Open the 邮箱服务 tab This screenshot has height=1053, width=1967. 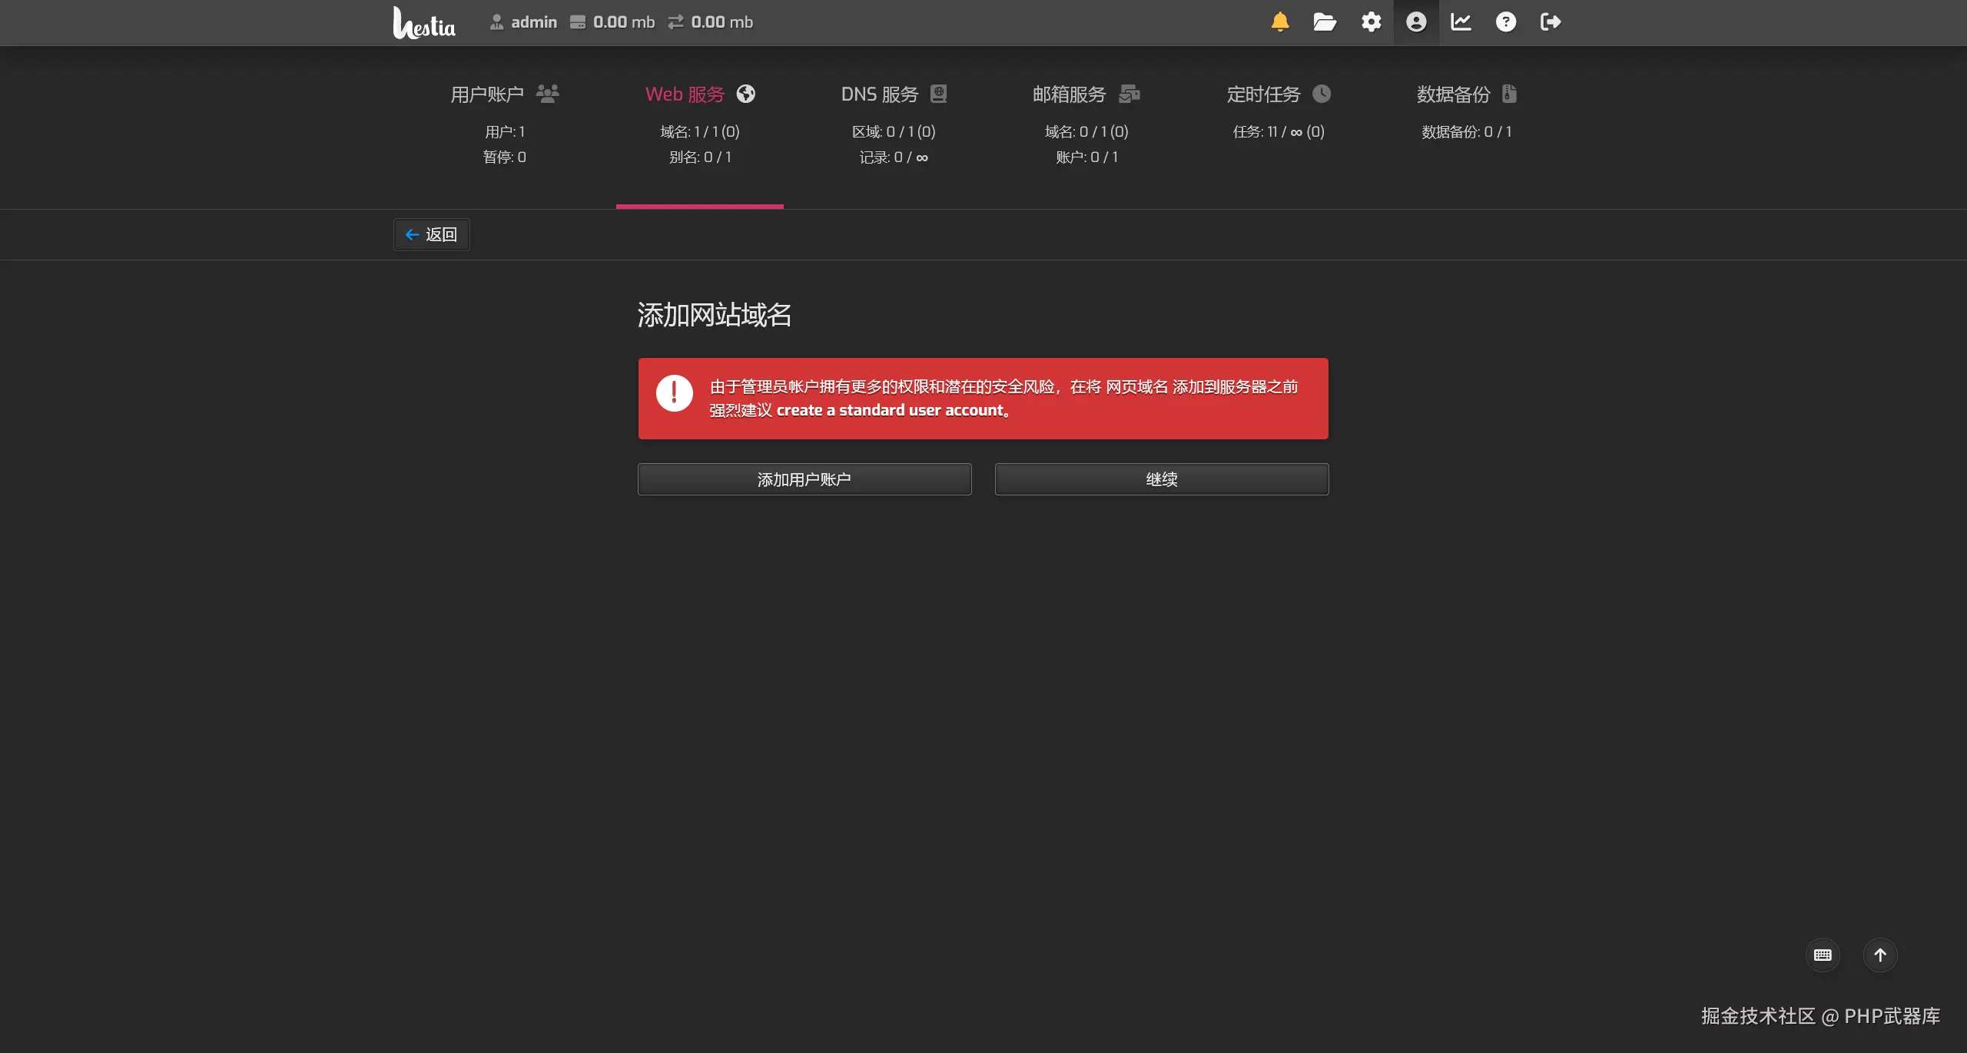1086,94
